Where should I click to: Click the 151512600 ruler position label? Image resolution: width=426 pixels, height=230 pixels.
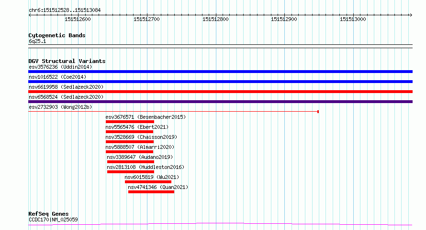pyautogui.click(x=78, y=19)
